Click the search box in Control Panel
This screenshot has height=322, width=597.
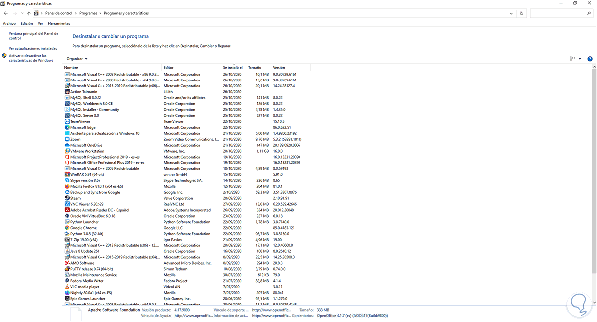click(x=562, y=13)
